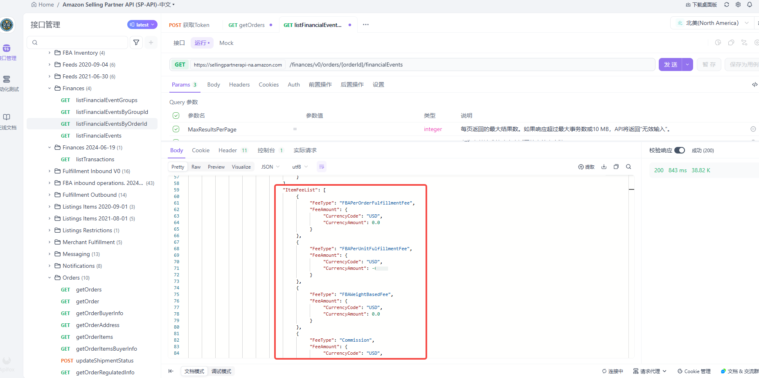This screenshot has width=759, height=378.
Task: Expand the Notifications folder
Action: click(x=50, y=266)
